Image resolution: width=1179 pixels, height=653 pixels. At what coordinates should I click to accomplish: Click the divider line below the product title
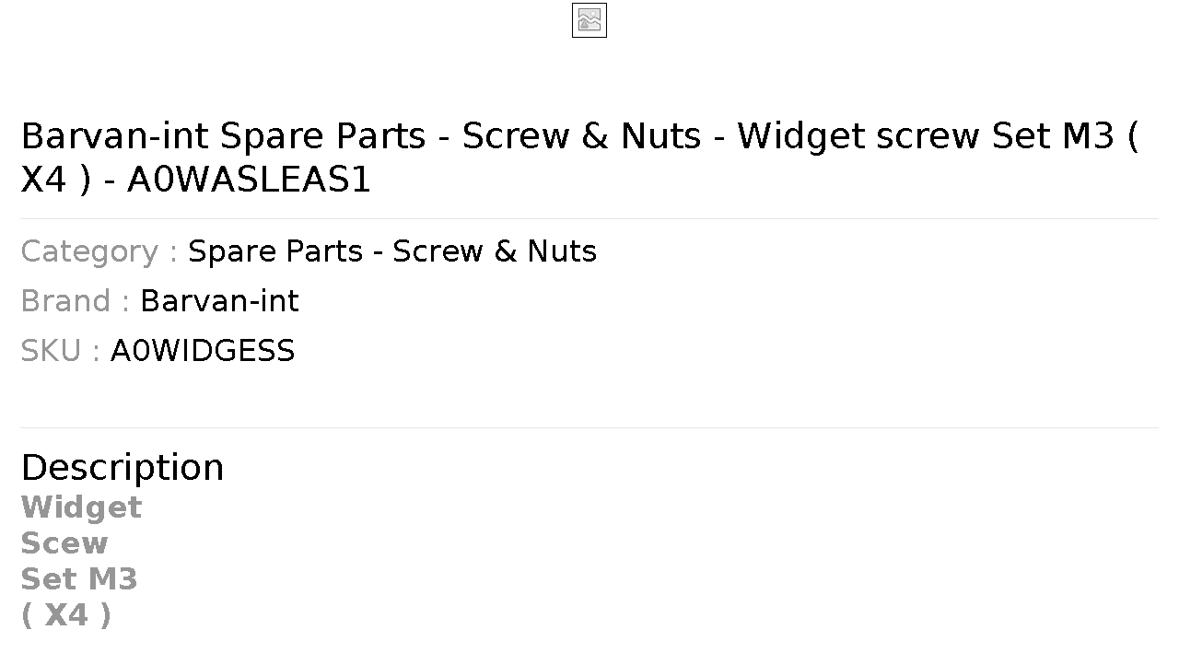pos(589,218)
